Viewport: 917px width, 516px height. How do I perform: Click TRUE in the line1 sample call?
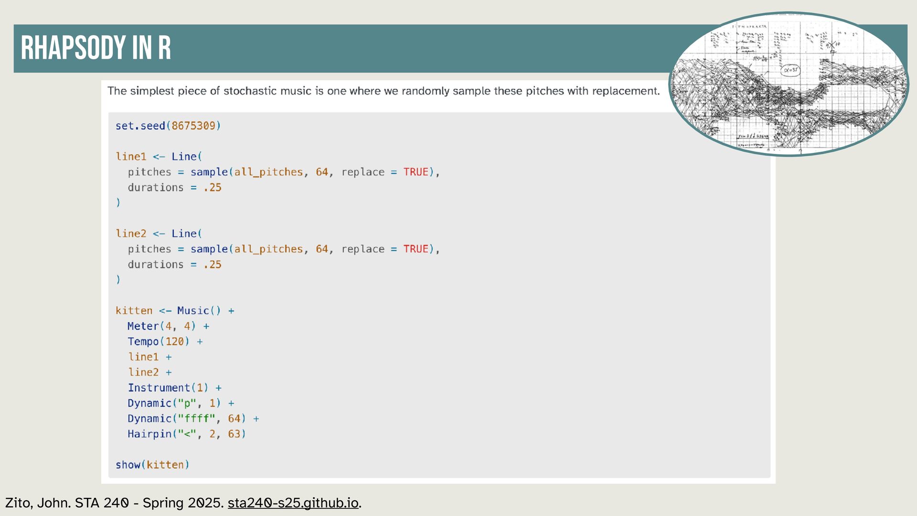pos(416,172)
